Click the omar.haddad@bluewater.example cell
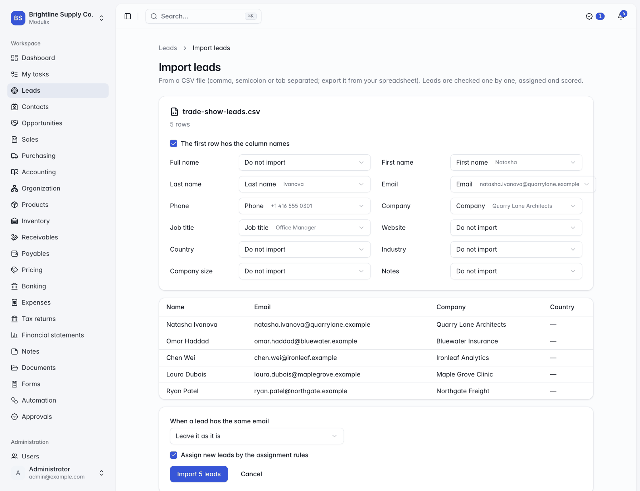640x491 pixels. (x=305, y=341)
